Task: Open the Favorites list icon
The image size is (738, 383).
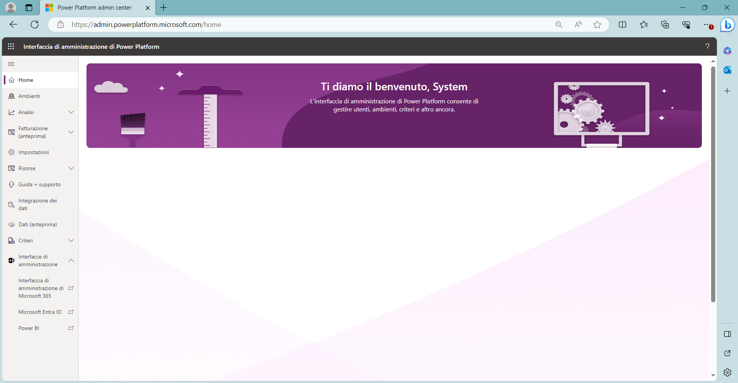Action: coord(644,25)
